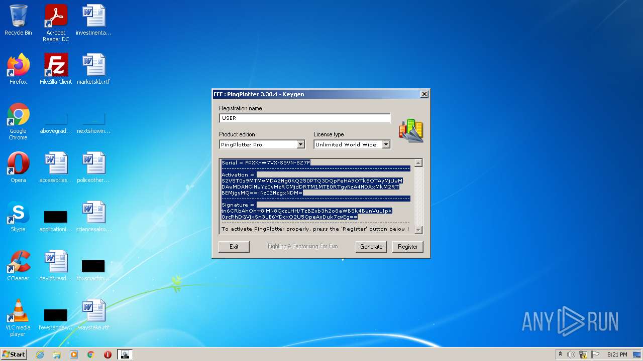
Task: Launch VLC media player shortcut
Action: click(x=18, y=318)
